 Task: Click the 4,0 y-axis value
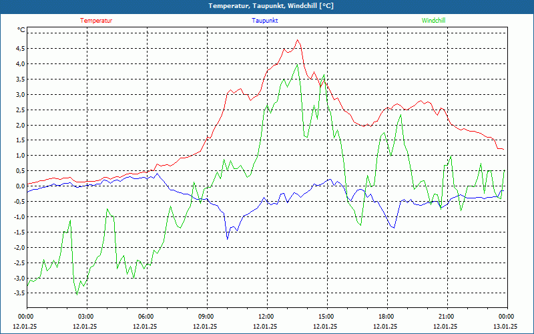click(x=21, y=63)
